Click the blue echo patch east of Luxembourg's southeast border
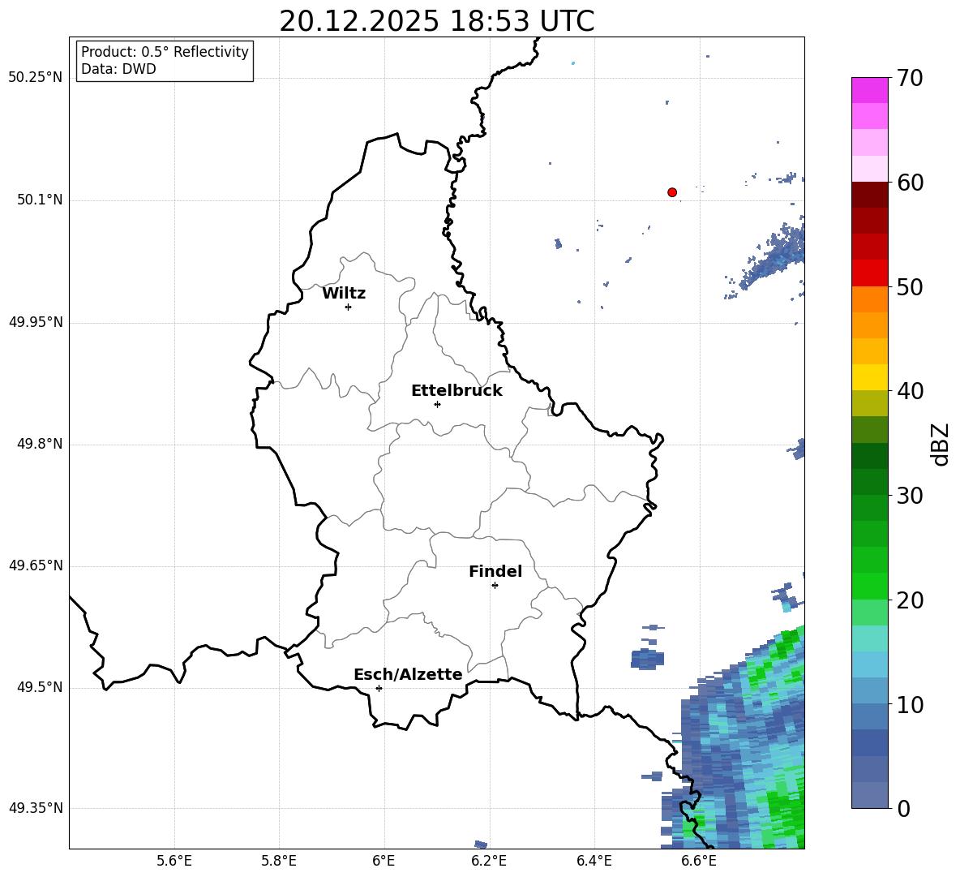This screenshot has width=960, height=877. pos(647,659)
